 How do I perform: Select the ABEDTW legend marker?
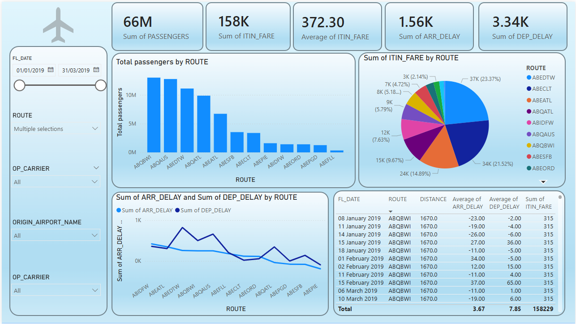point(529,78)
